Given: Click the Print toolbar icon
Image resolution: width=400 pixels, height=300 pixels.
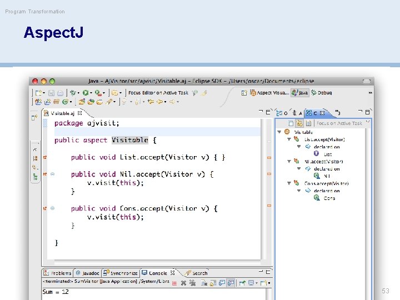Looking at the screenshot, I should coord(60,93).
